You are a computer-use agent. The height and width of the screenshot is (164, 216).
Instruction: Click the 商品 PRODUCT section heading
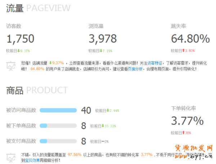[x=37, y=90]
